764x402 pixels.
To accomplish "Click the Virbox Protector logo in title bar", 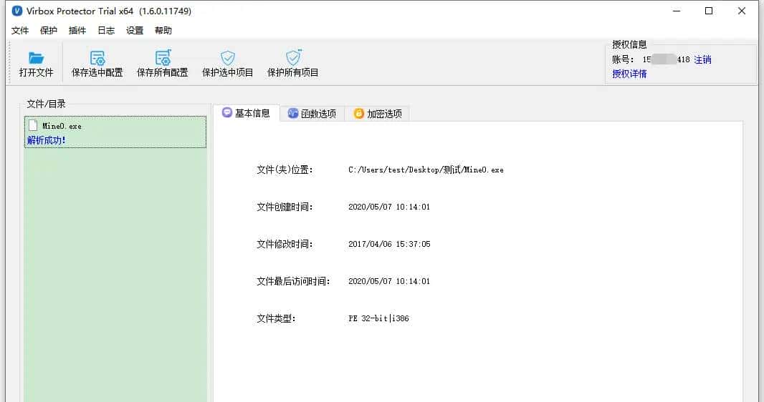I will (x=17, y=11).
